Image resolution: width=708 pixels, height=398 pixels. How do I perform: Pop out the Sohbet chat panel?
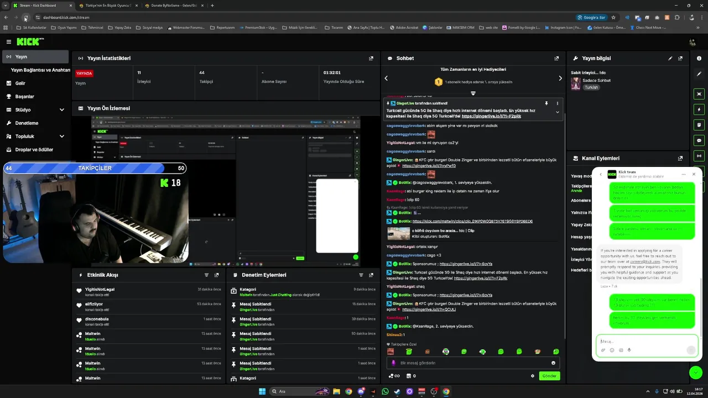click(x=556, y=58)
